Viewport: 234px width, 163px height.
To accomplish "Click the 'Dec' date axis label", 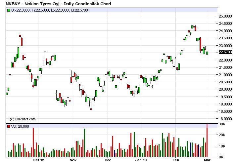I will point(108,160).
